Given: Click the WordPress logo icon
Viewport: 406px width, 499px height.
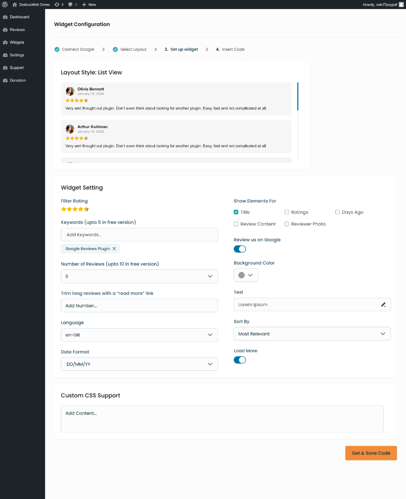Looking at the screenshot, I should click(x=5, y=5).
